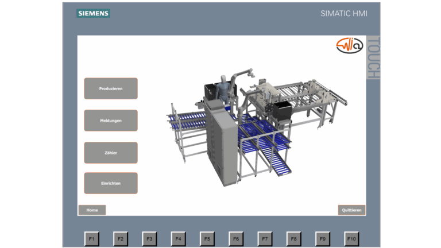
Task: Tap the F9 function key
Action: [322, 238]
